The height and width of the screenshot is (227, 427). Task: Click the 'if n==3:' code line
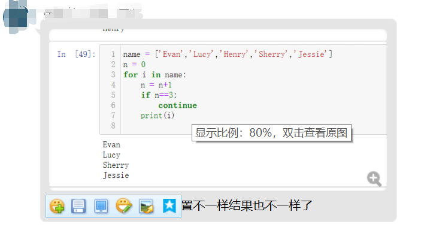159,95
